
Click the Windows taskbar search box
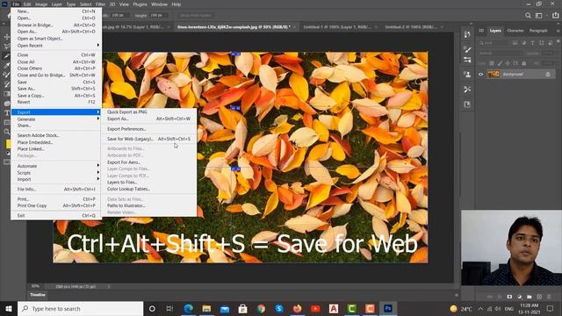tap(80, 308)
